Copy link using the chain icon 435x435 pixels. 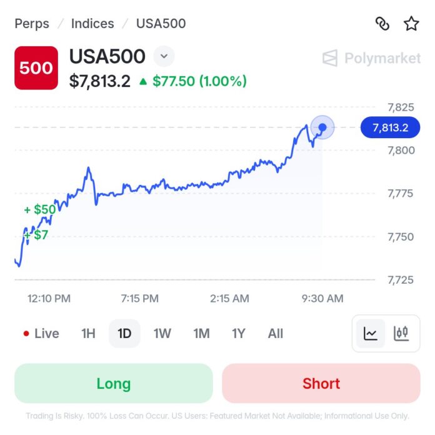382,24
